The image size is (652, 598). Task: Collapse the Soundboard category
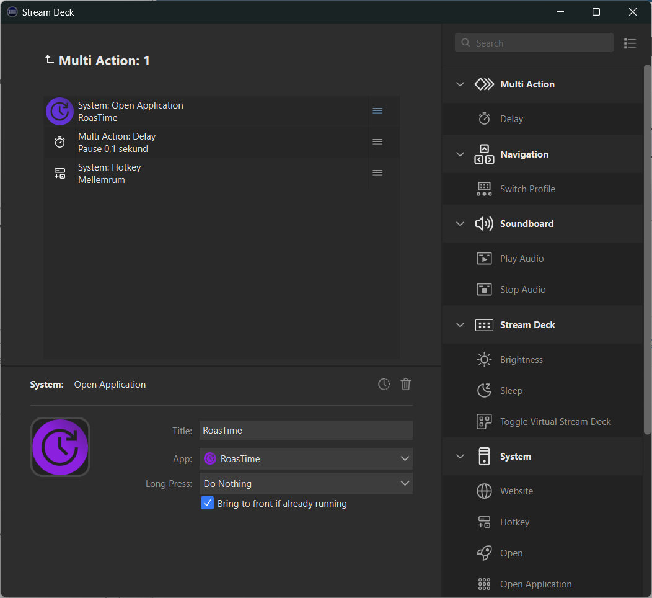(460, 224)
